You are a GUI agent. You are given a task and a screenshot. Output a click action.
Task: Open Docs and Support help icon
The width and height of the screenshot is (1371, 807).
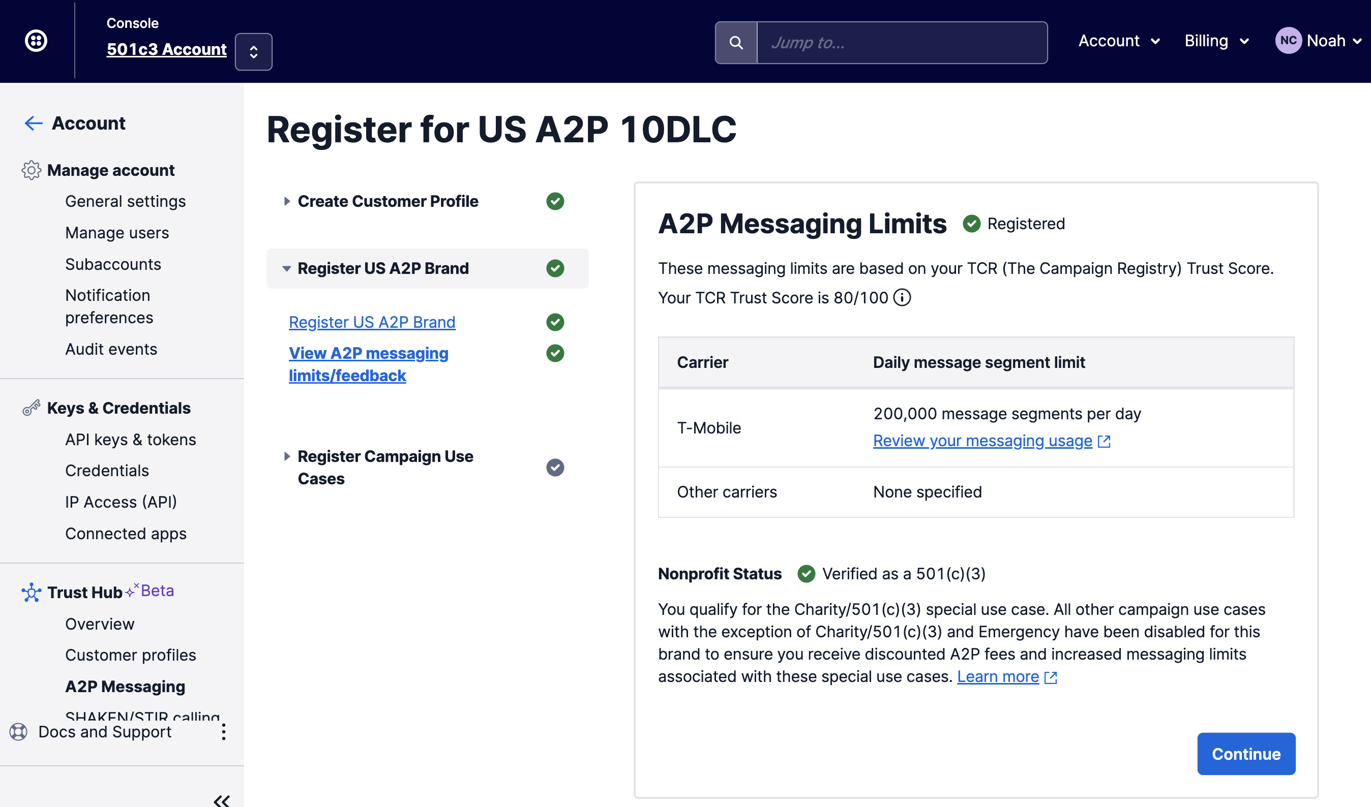point(18,732)
